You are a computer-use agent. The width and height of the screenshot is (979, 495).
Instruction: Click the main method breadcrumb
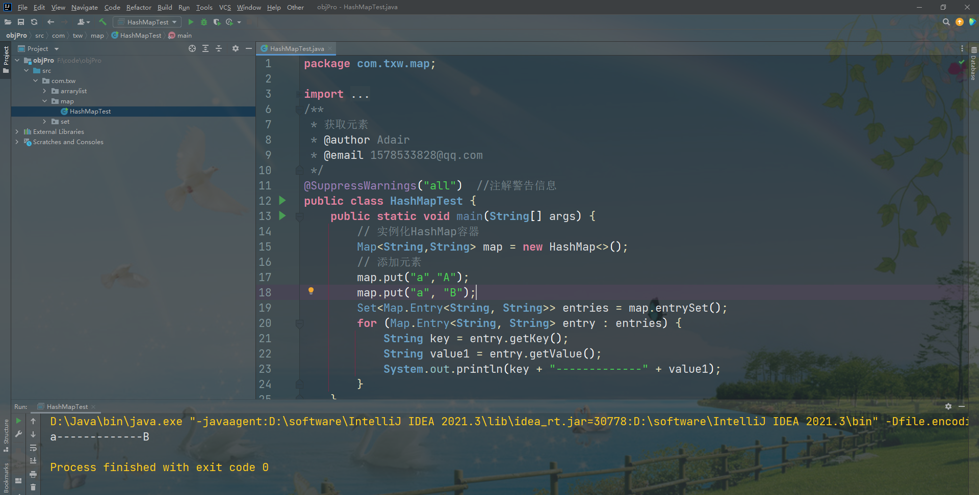point(180,35)
